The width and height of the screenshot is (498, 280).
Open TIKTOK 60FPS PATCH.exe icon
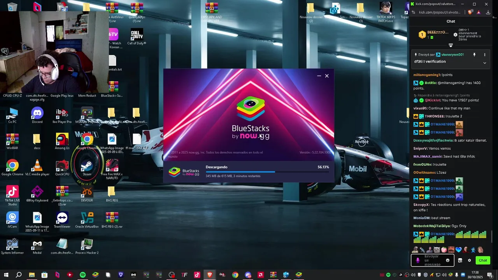[386, 12]
